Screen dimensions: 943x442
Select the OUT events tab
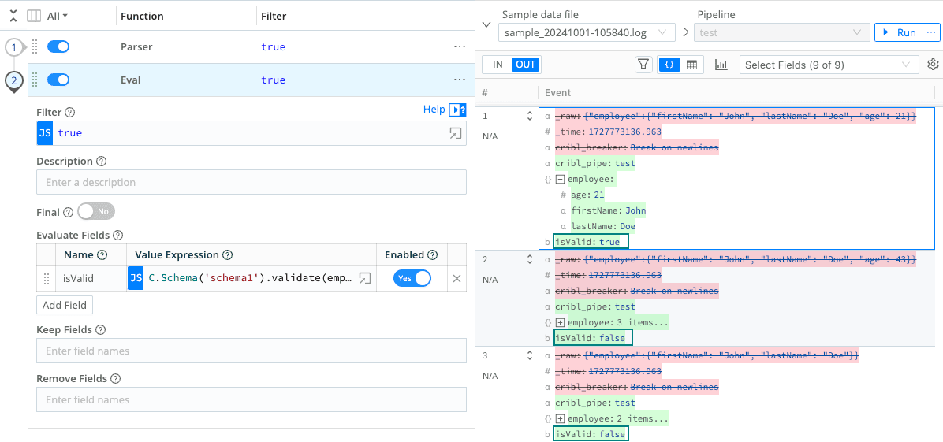[526, 65]
